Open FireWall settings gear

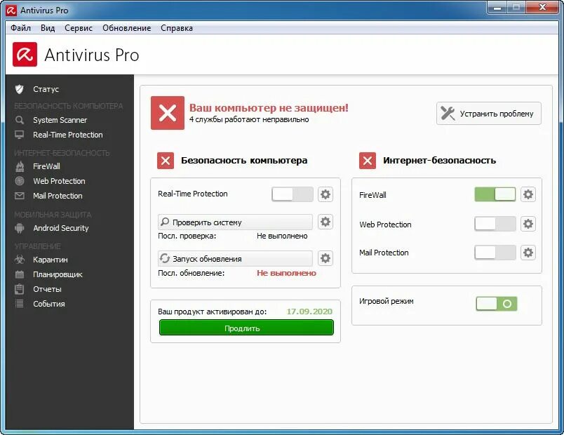(528, 194)
